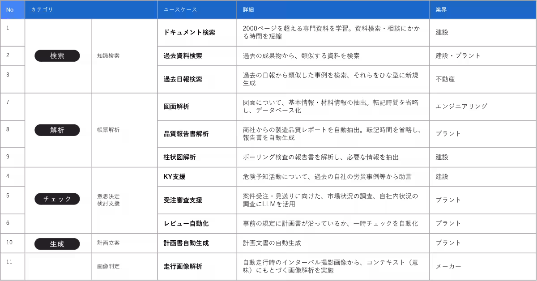The image size is (537, 281).
Task: Click the ユースケース cell in the 生成 row
Action: [197, 243]
